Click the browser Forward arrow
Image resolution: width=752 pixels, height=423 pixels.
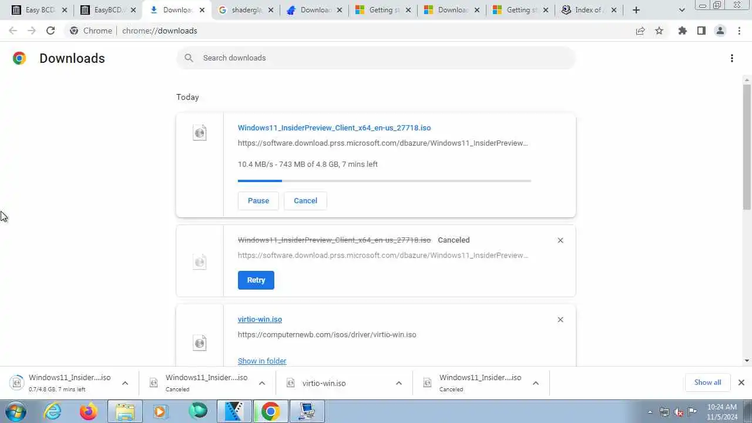click(x=32, y=31)
